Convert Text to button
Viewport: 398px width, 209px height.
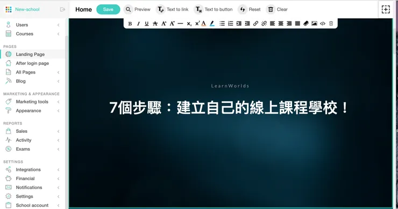214,9
